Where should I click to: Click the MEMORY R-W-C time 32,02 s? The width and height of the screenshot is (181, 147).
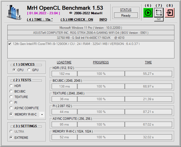point(148,137)
